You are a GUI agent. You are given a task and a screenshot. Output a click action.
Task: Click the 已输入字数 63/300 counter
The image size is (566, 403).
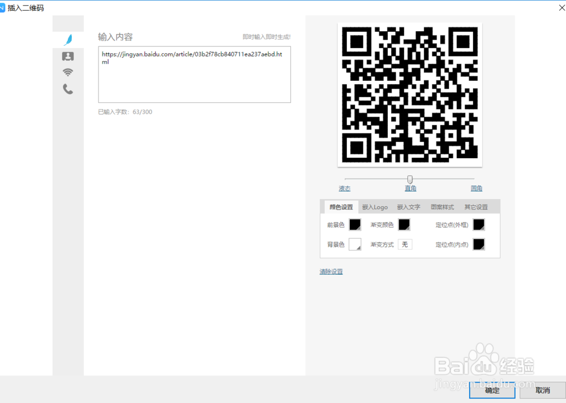125,112
